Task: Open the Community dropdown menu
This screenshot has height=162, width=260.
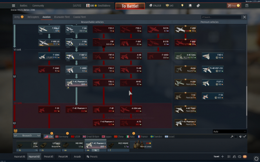Action: point(38,6)
